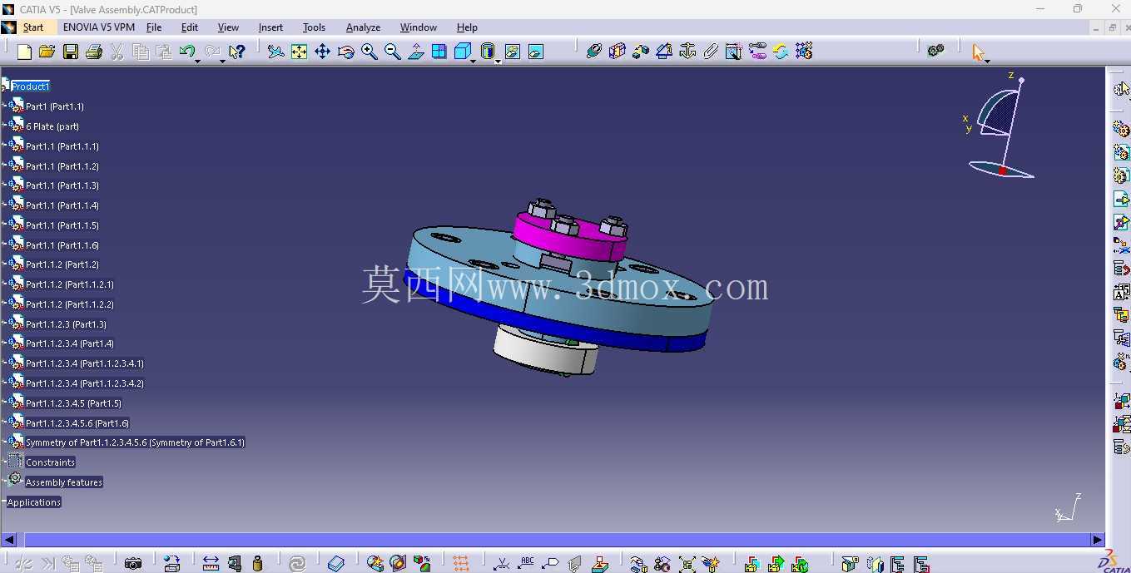
Task: Click the Shading view mode cylinder icon
Action: (488, 52)
